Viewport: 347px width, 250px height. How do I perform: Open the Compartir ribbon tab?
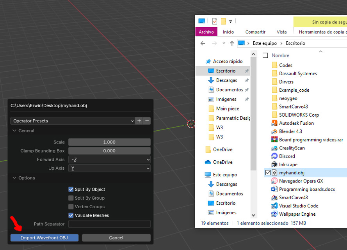[255, 32]
